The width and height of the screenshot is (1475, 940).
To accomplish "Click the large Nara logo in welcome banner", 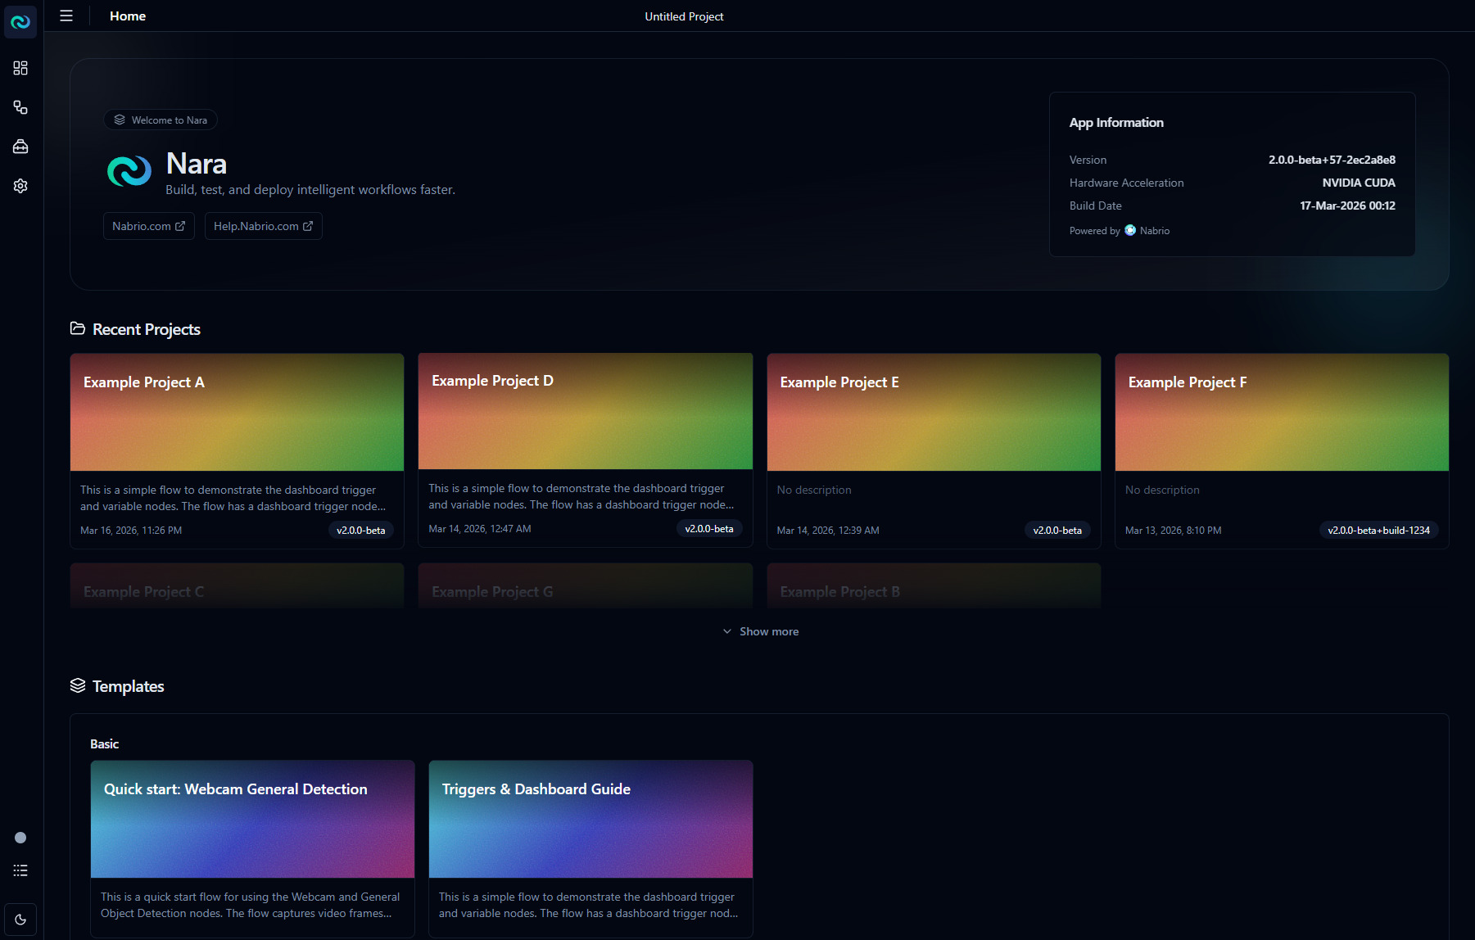I will 129,171.
